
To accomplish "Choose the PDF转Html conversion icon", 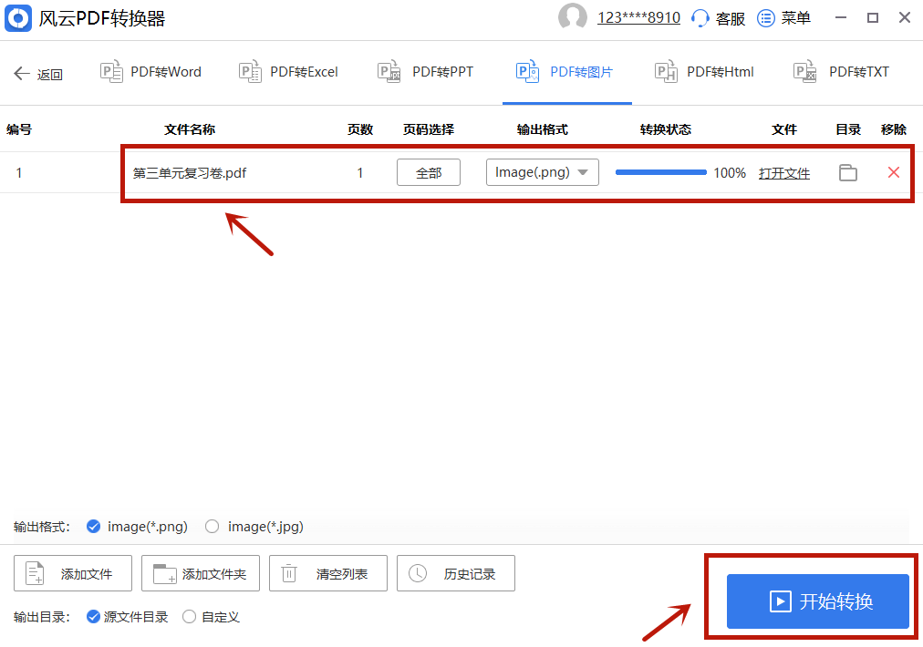I will pyautogui.click(x=665, y=71).
